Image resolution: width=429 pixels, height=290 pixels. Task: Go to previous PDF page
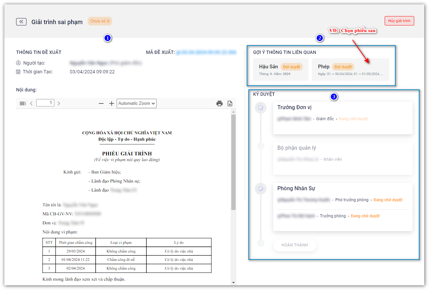[31, 103]
